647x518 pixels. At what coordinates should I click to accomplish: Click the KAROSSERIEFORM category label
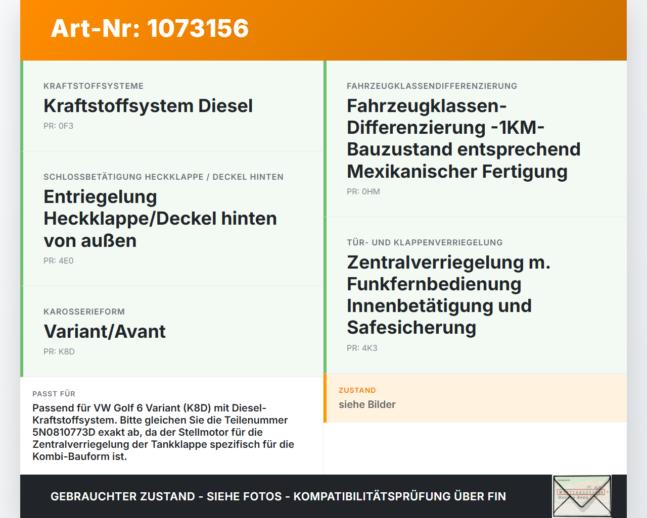coord(84,312)
